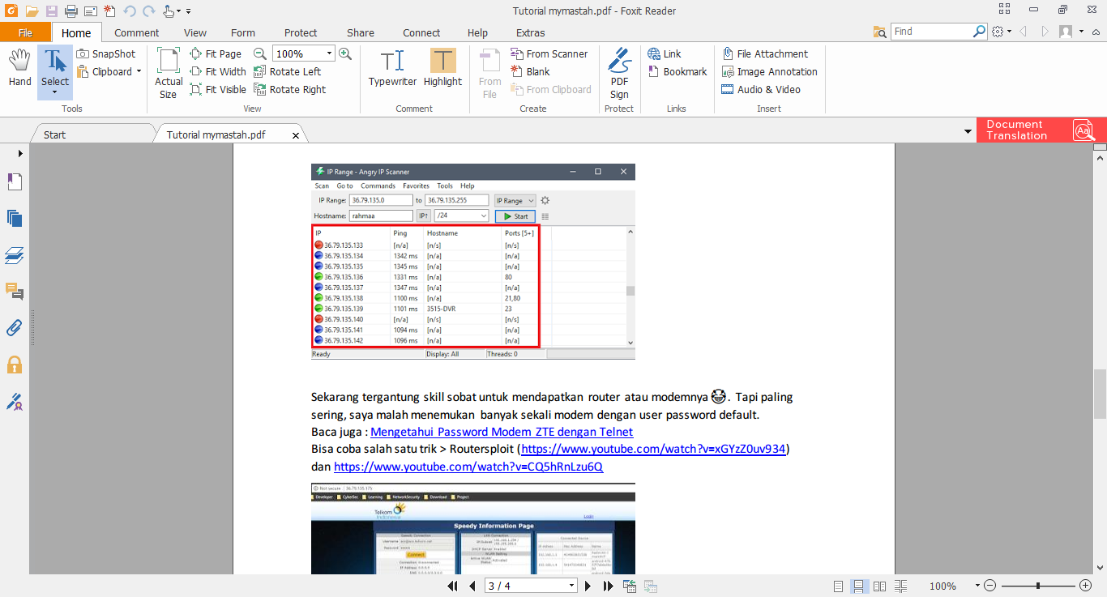This screenshot has width=1107, height=597.
Task: Insert Audio & Video
Action: 761,89
